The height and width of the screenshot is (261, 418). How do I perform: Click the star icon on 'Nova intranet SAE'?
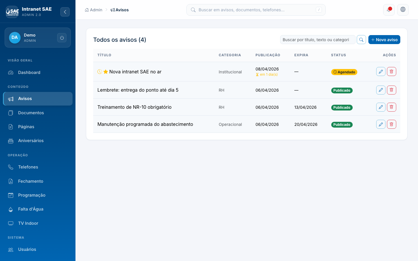pos(106,72)
